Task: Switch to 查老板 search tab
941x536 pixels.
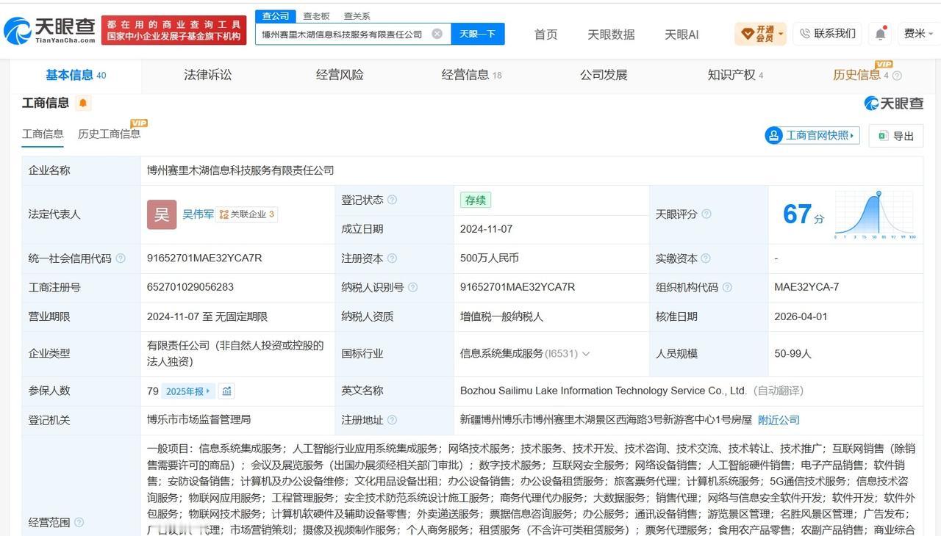Action: pos(316,16)
